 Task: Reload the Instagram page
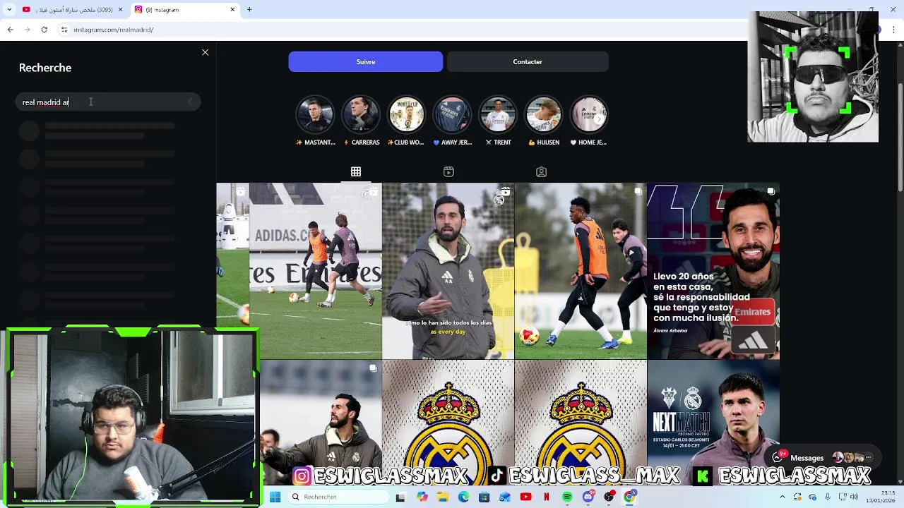click(44, 30)
